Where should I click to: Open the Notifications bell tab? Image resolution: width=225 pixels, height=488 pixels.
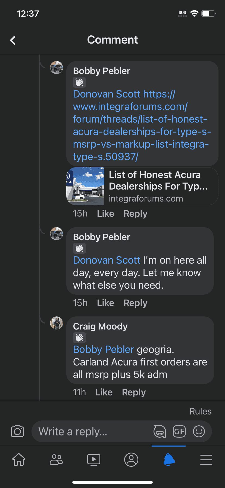tap(169, 460)
